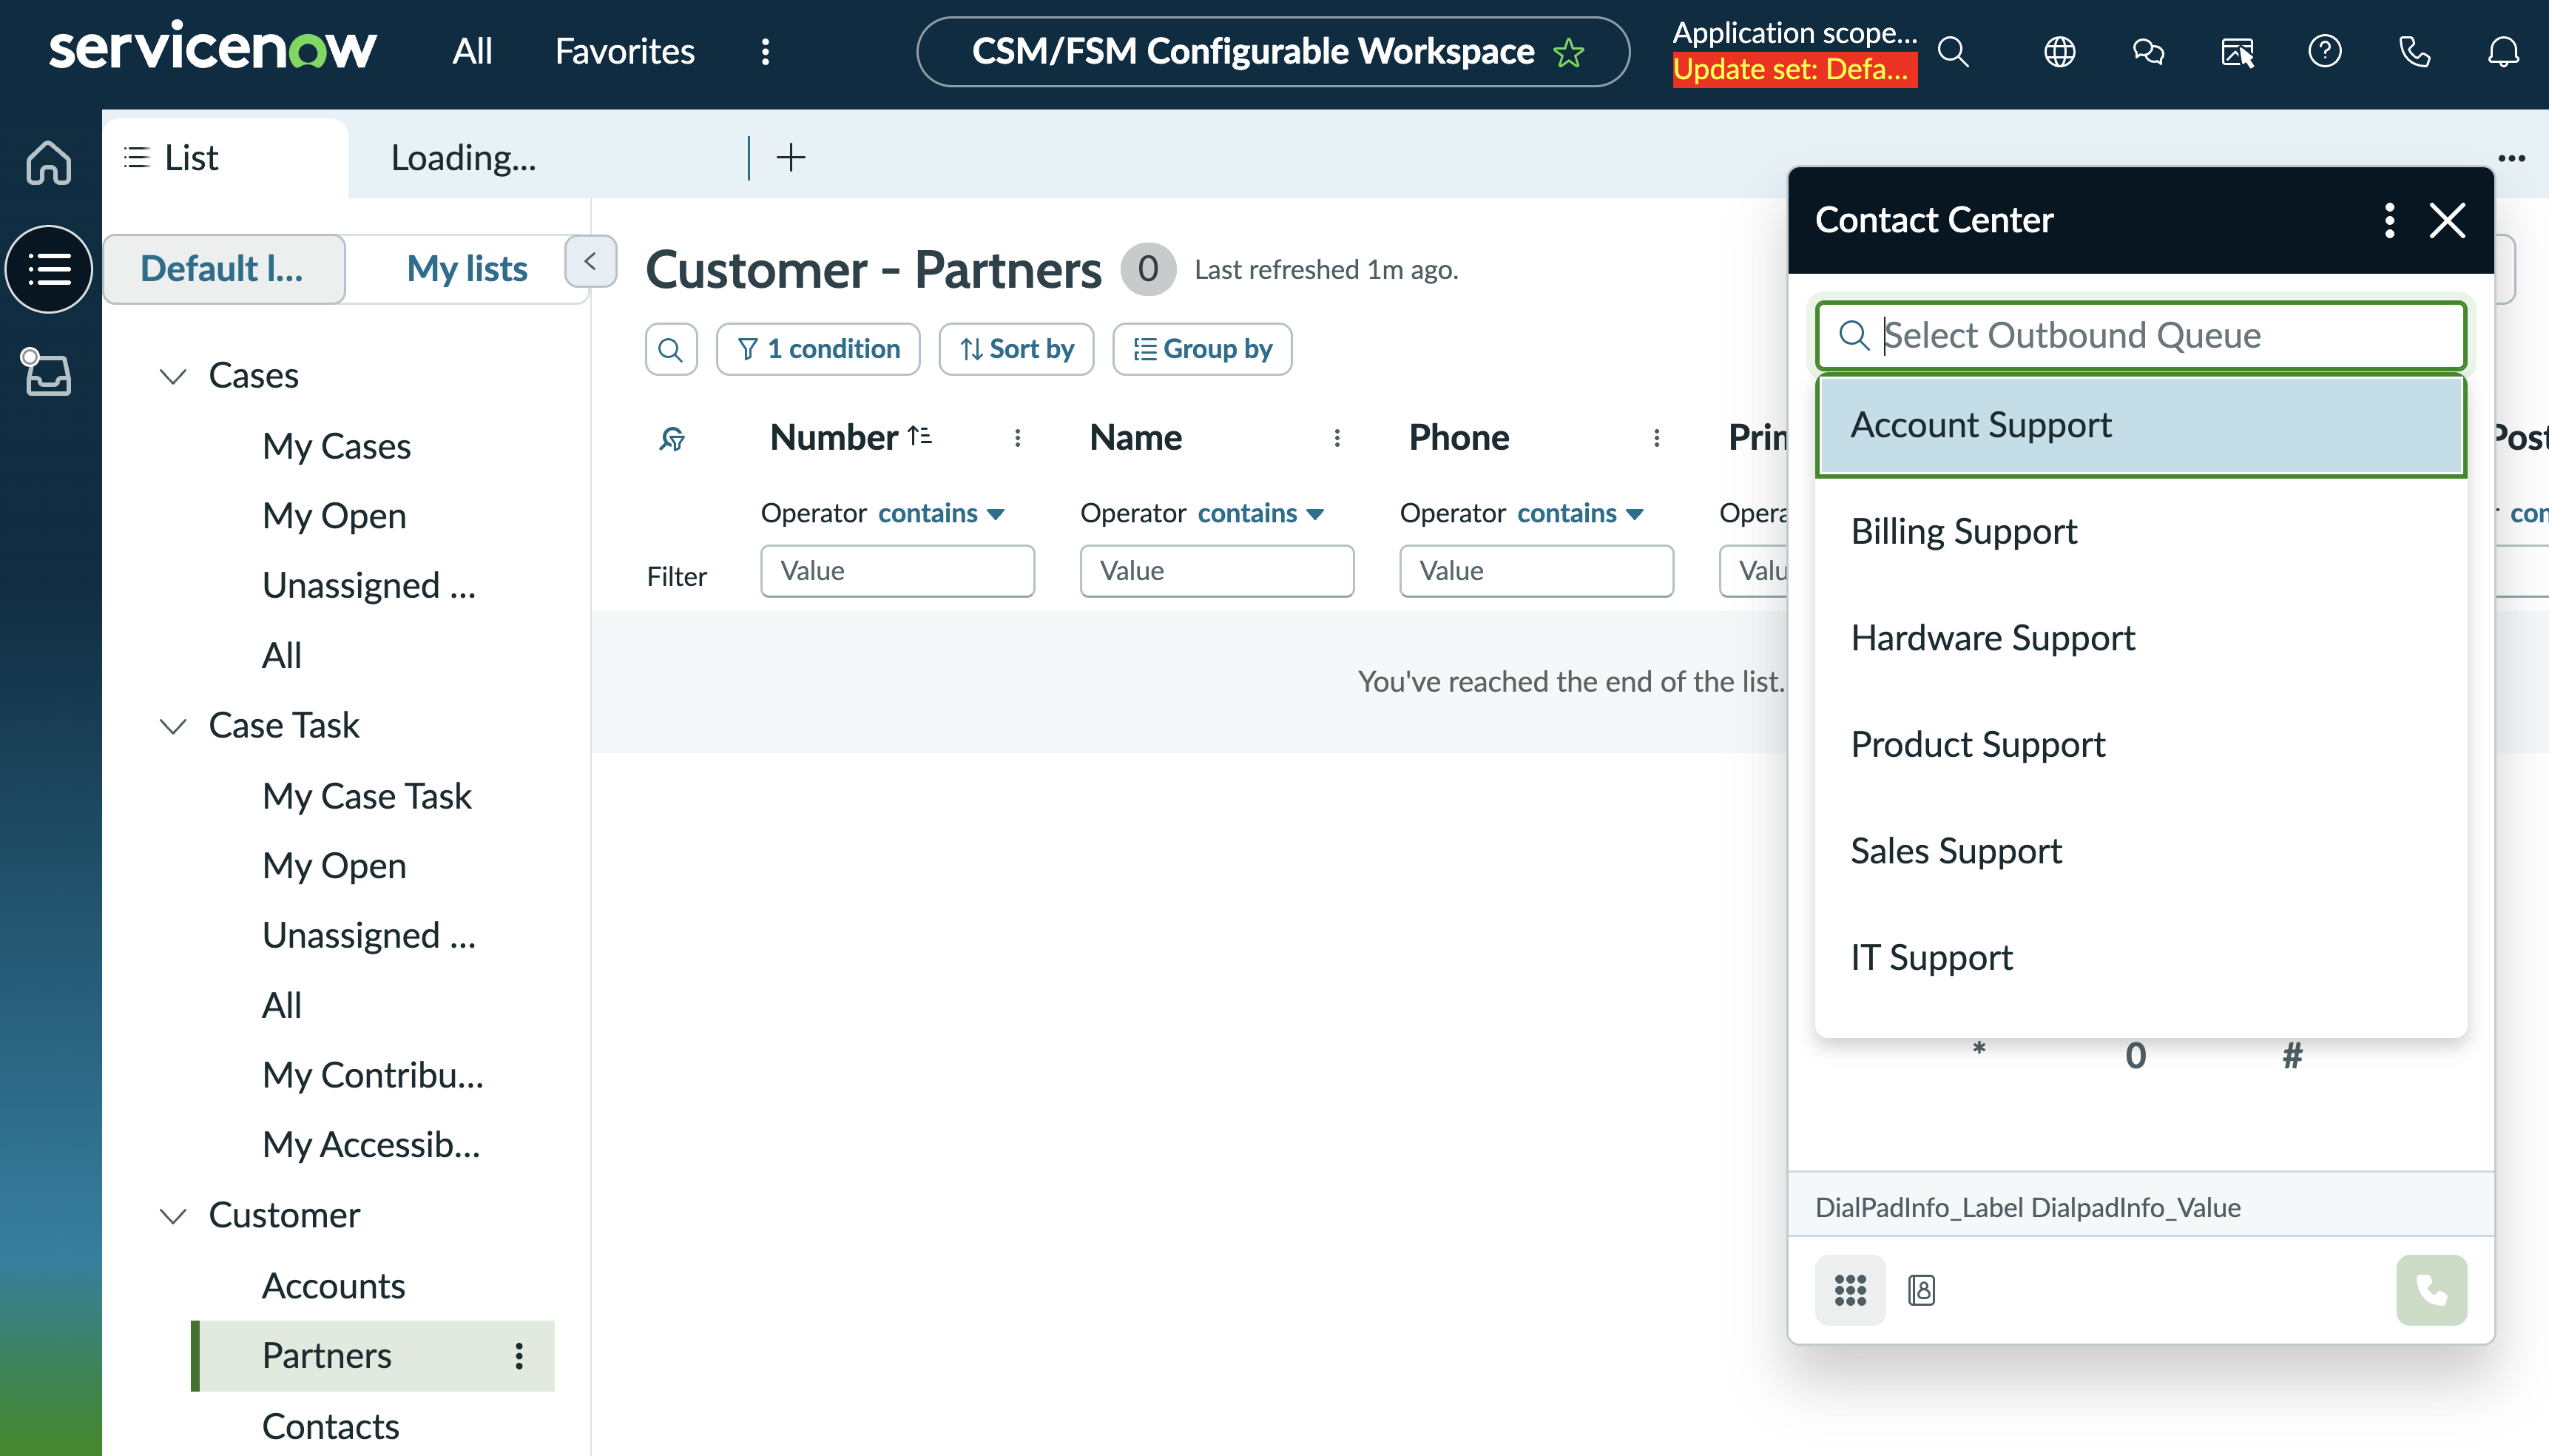
Task: Open My Cases list
Action: (336, 446)
